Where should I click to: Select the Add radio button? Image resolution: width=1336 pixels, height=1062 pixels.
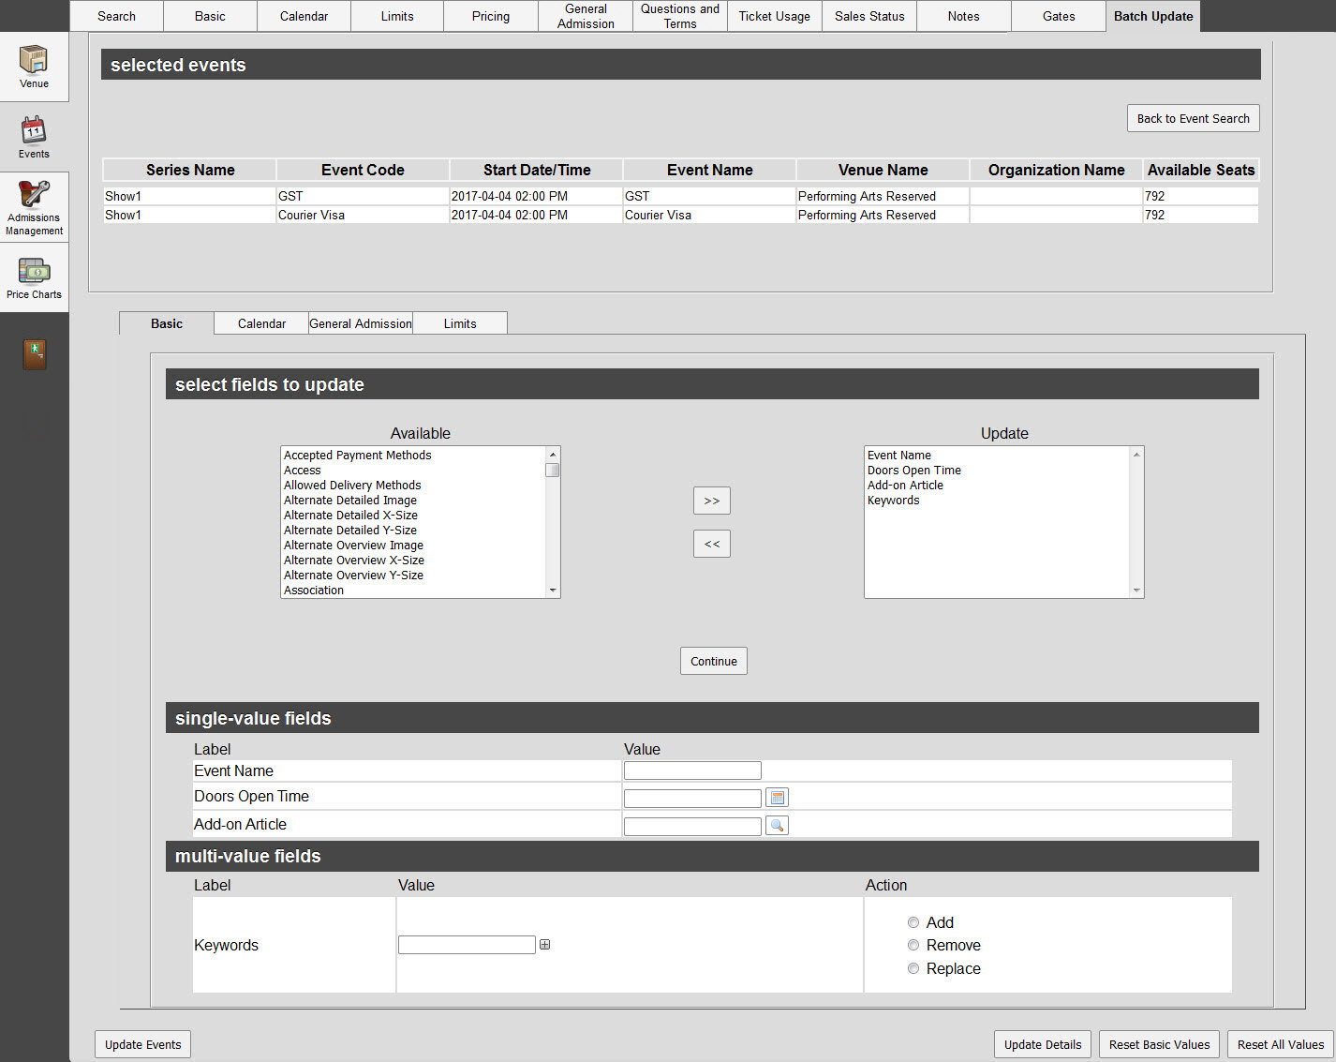(x=913, y=922)
